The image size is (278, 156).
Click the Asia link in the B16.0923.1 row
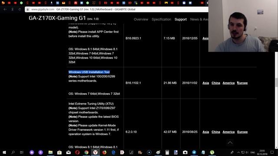[205, 38]
